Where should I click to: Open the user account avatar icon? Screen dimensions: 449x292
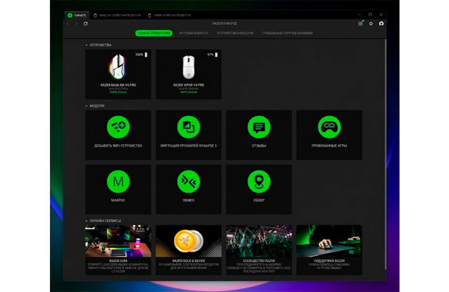click(381, 24)
